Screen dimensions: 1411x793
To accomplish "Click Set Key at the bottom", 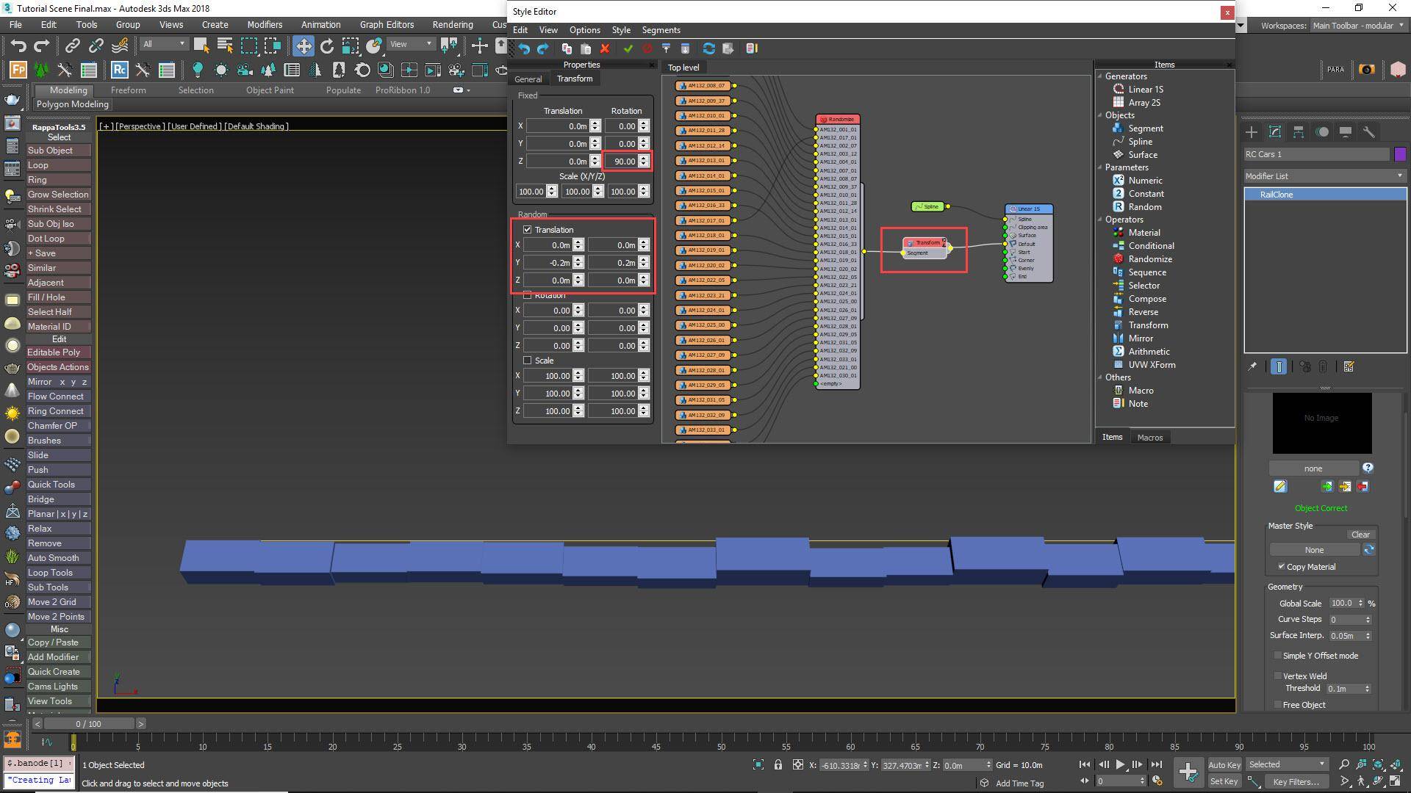I will (1224, 781).
